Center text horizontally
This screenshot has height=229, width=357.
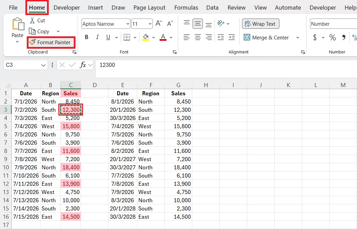click(198, 37)
